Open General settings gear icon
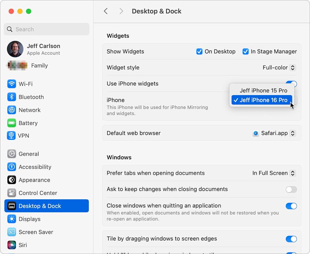This screenshot has height=254, width=310. (x=12, y=154)
